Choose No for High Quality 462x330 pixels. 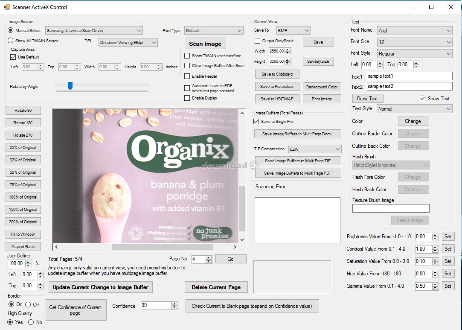tap(31, 322)
